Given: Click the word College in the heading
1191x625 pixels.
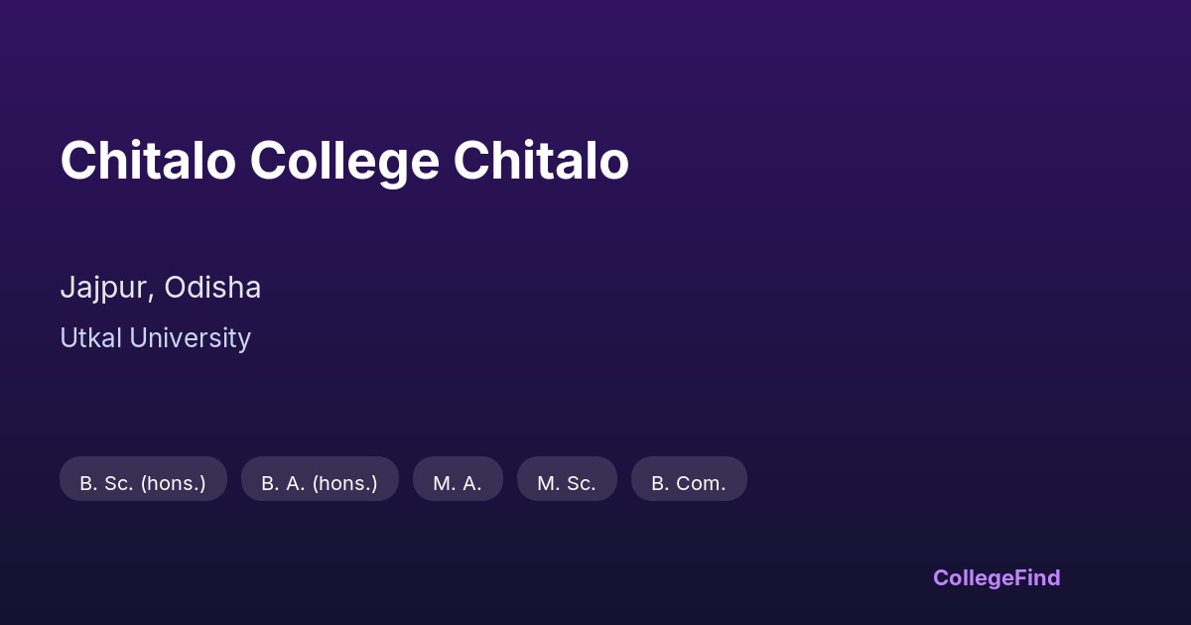Looking at the screenshot, I should (x=344, y=161).
